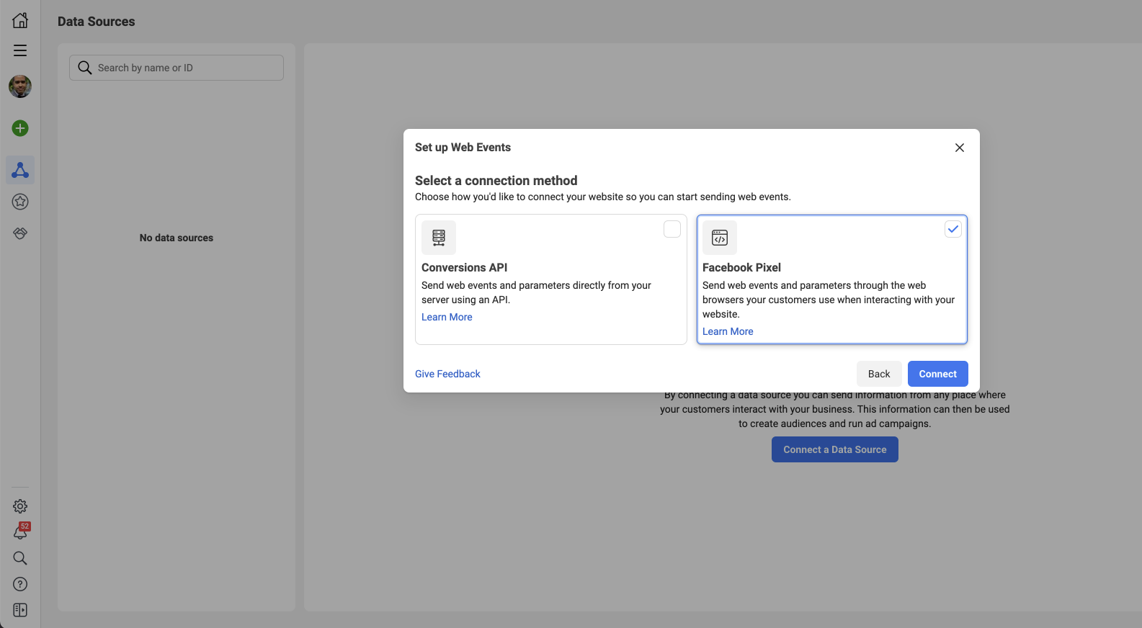Close the Set up Web Events dialog
The image size is (1142, 628).
(960, 148)
